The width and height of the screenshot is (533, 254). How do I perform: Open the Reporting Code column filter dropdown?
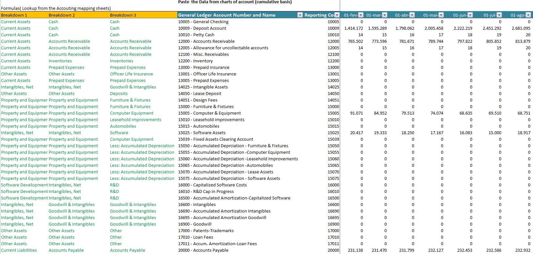pos(337,15)
